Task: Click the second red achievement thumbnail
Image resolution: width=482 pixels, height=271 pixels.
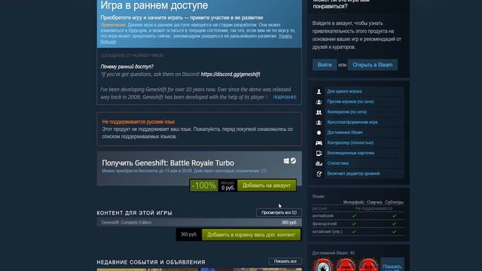Action: pyautogui.click(x=346, y=265)
